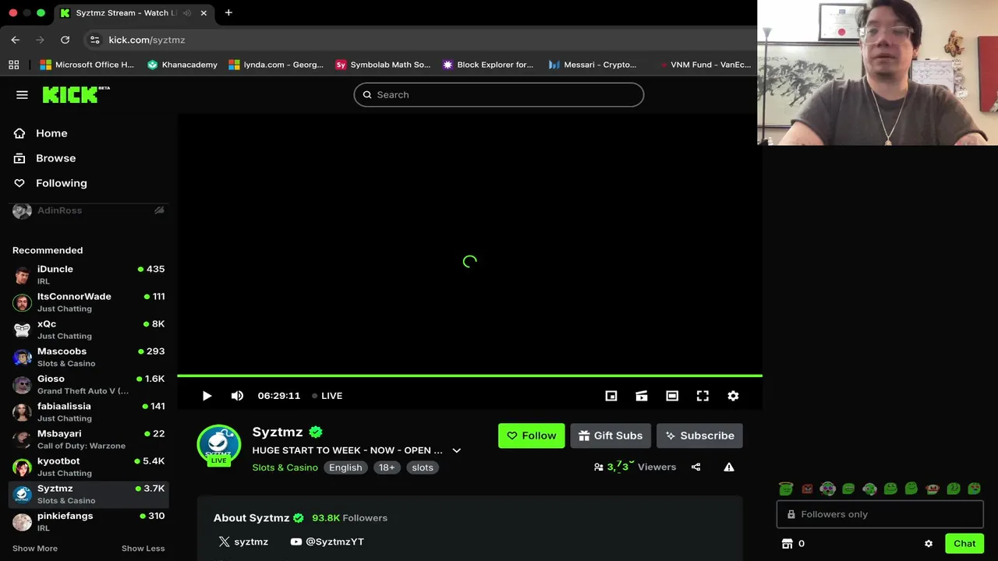Image resolution: width=998 pixels, height=561 pixels.
Task: Close the Syztmz Stream tab
Action: 203,12
